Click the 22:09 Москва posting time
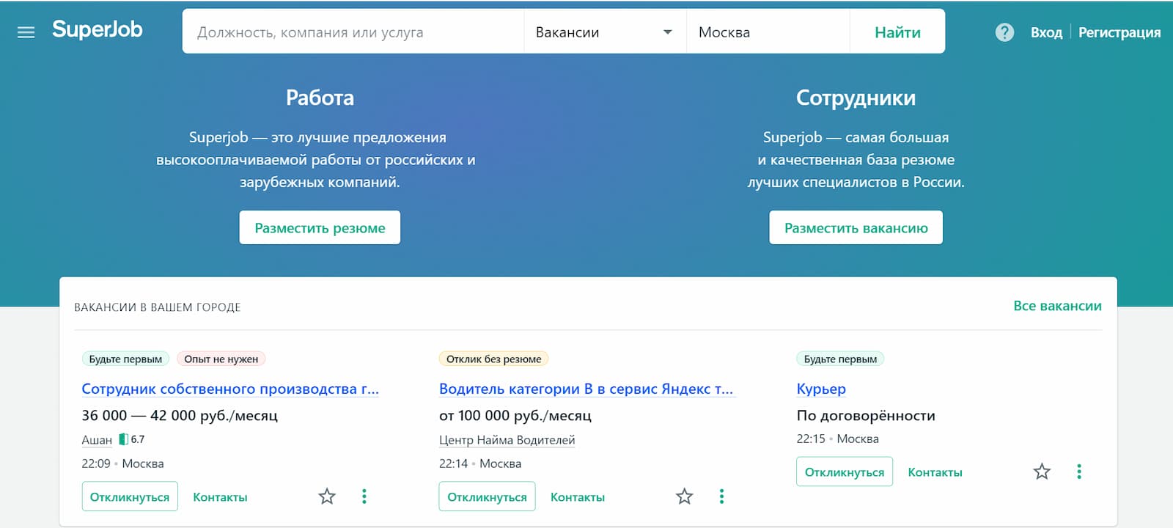The image size is (1173, 528). coord(122,463)
